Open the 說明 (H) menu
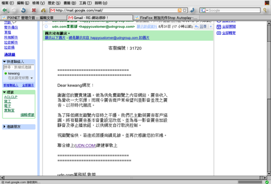This screenshot has height=184, width=271. pyautogui.click(x=101, y=3)
